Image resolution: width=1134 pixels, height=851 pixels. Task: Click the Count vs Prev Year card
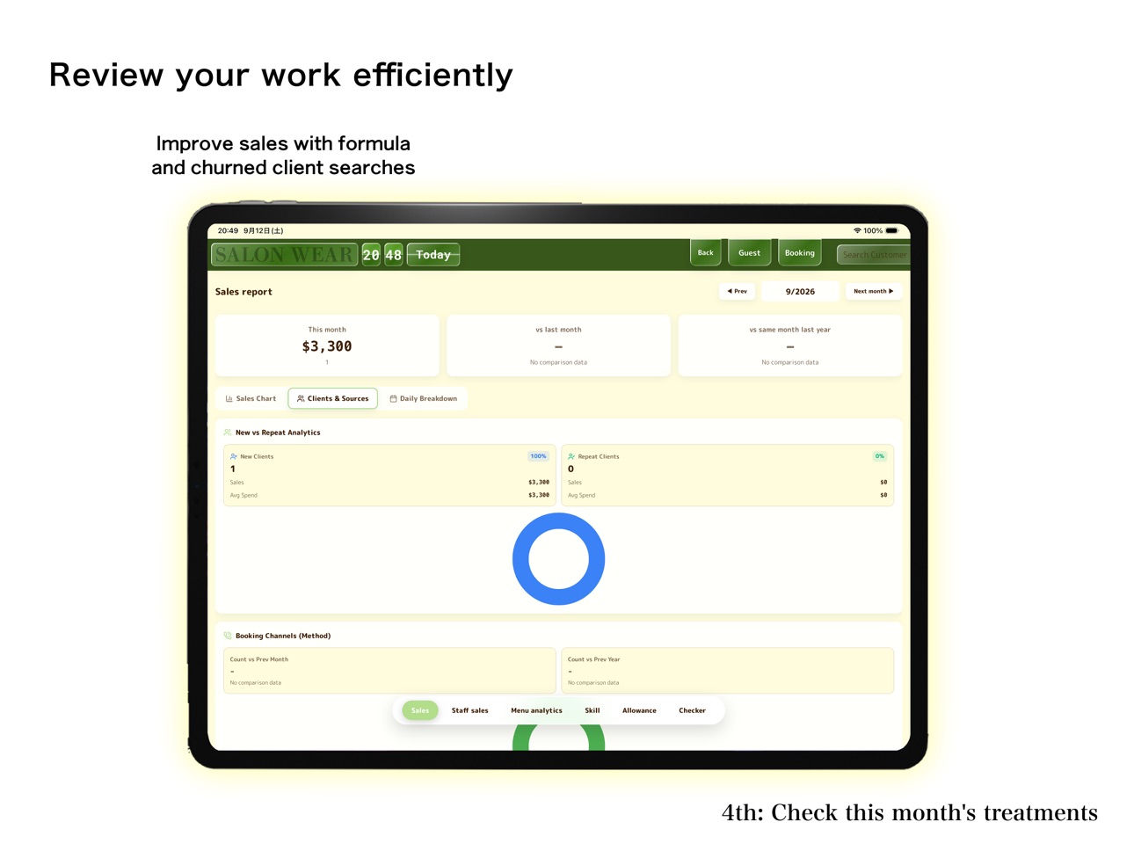727,671
